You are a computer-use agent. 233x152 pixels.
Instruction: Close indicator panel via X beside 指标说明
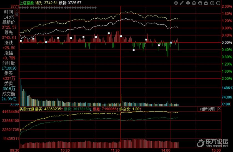219,109
